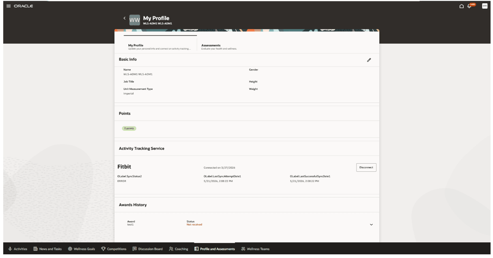
Task: Click the Height label
Action: (253, 81)
